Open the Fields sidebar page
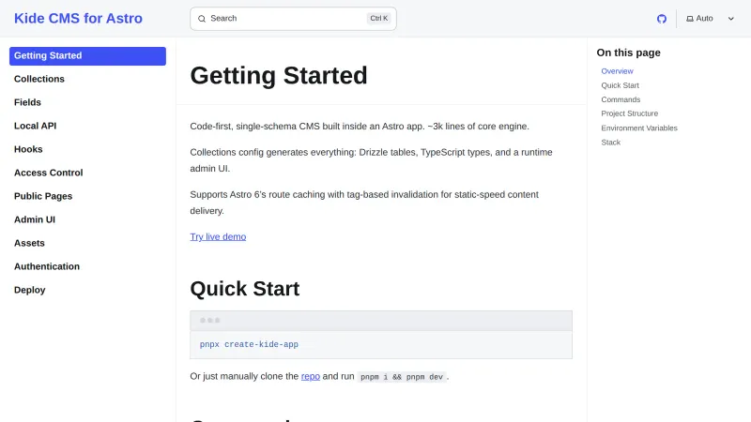Viewport: 751px width, 422px height. [27, 102]
